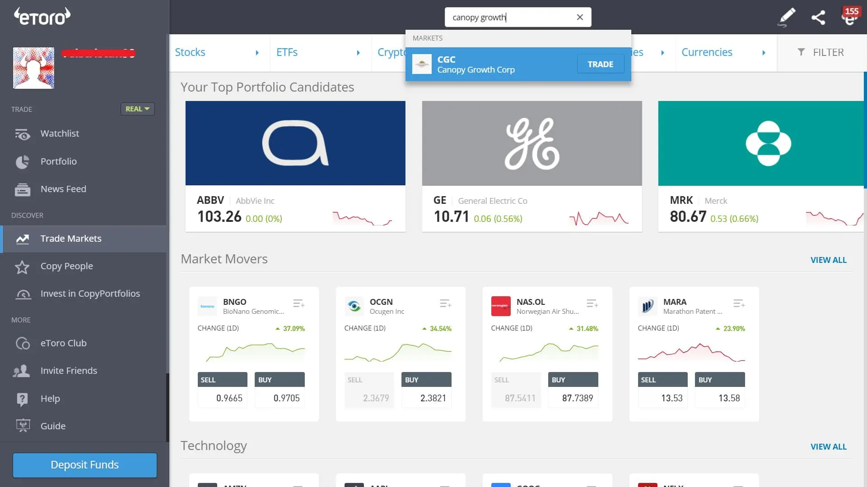Viewport: 867px width, 487px height.
Task: Click the eToro logo
Action: (x=42, y=16)
